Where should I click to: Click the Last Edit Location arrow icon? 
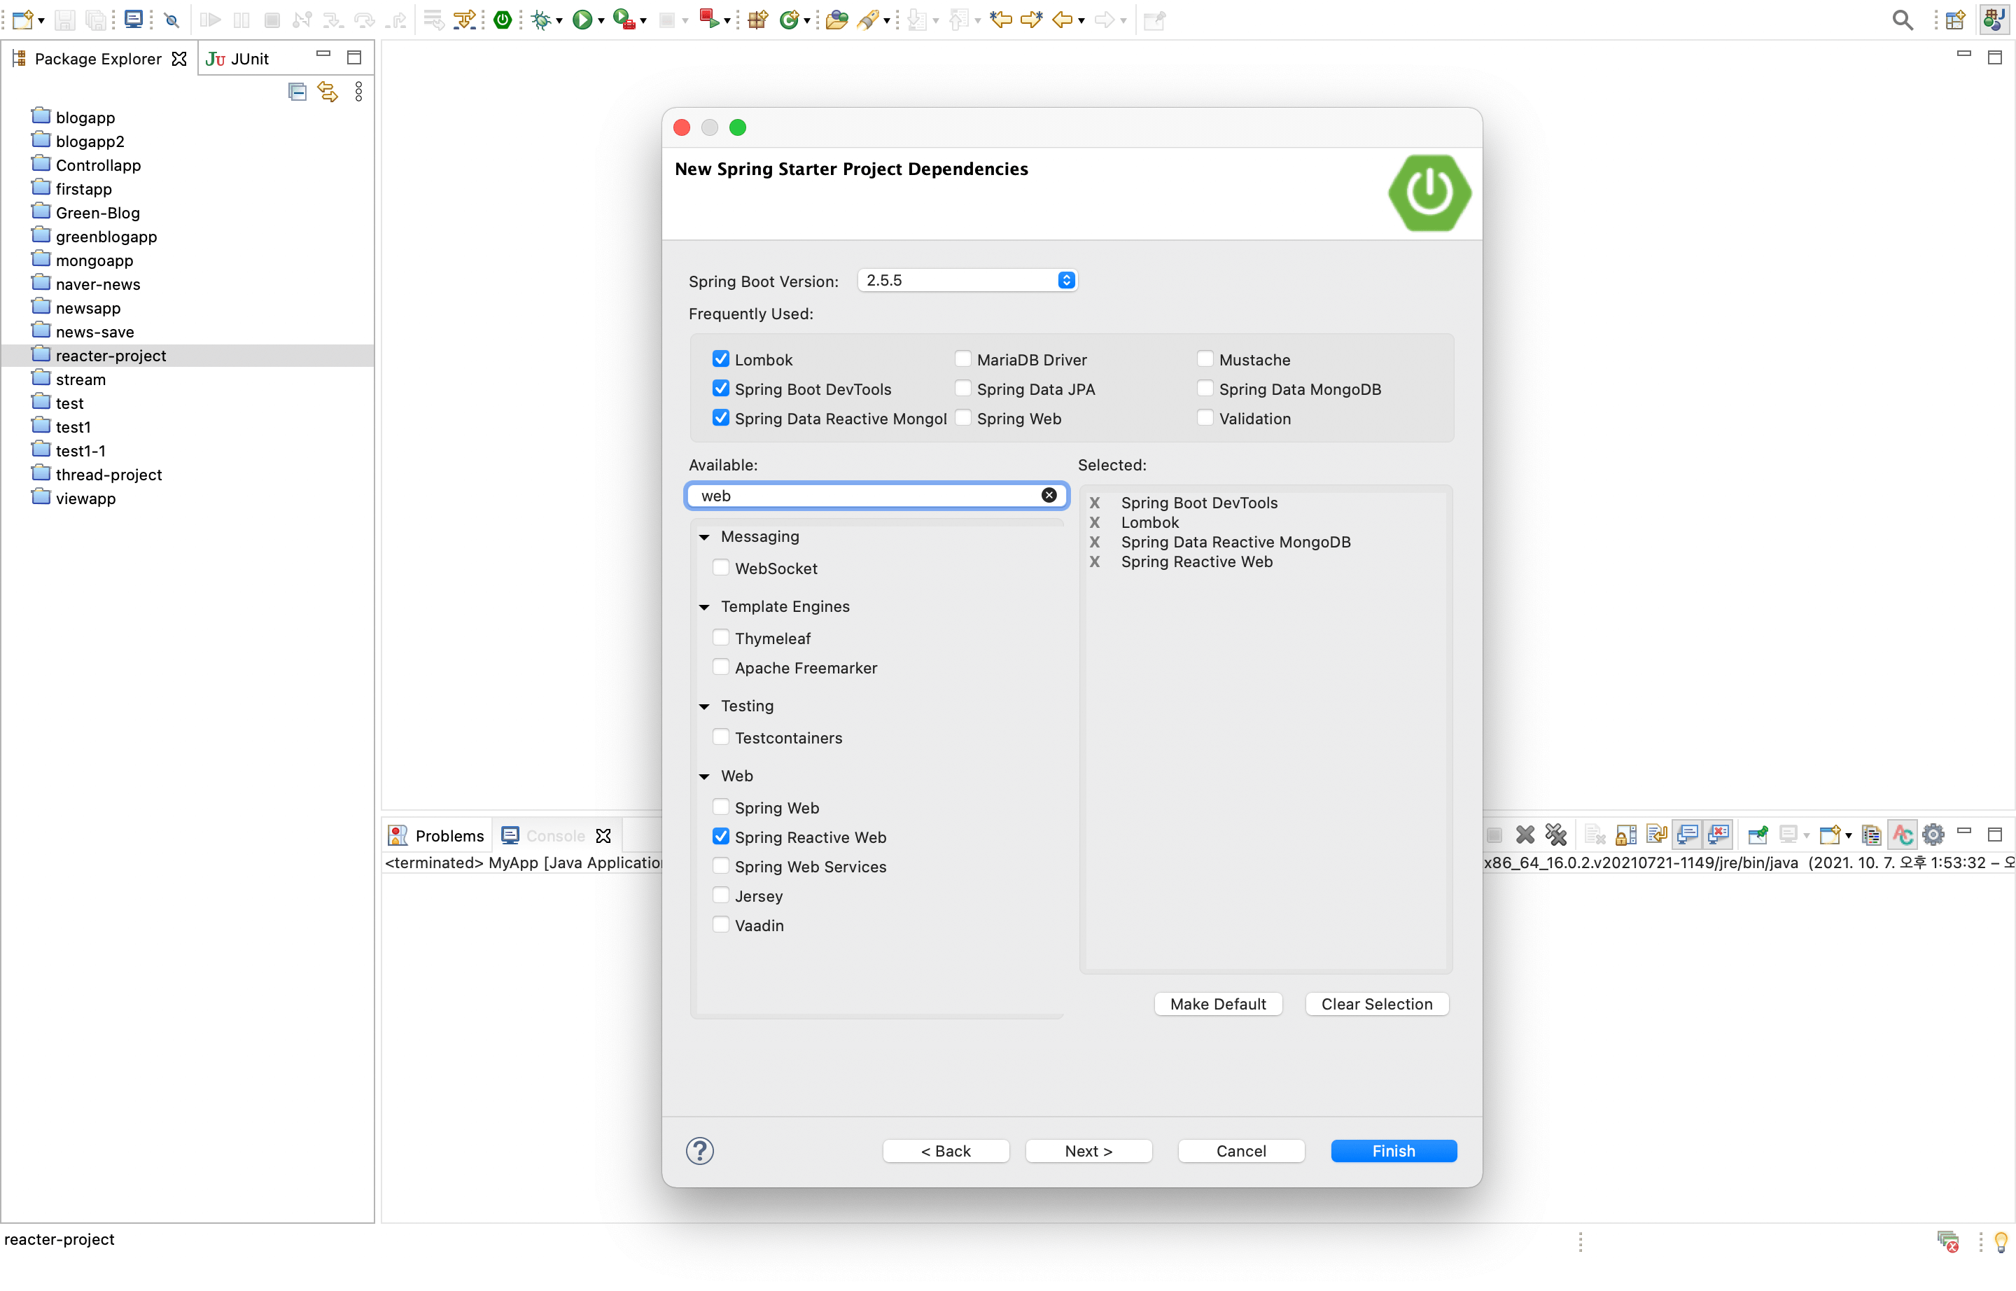pyautogui.click(x=1000, y=20)
